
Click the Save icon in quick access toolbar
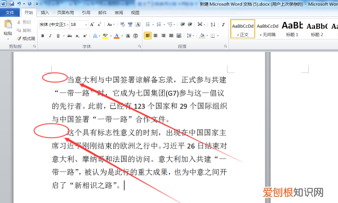click(x=12, y=4)
